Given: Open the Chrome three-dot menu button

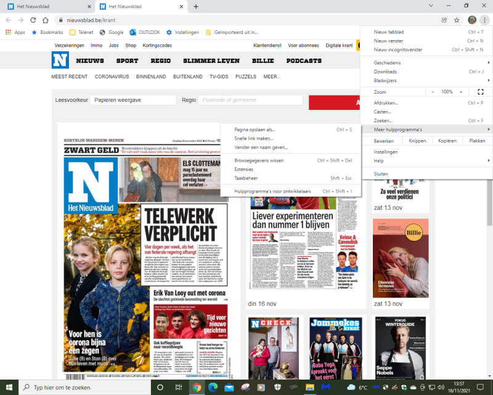Looking at the screenshot, I should point(484,20).
